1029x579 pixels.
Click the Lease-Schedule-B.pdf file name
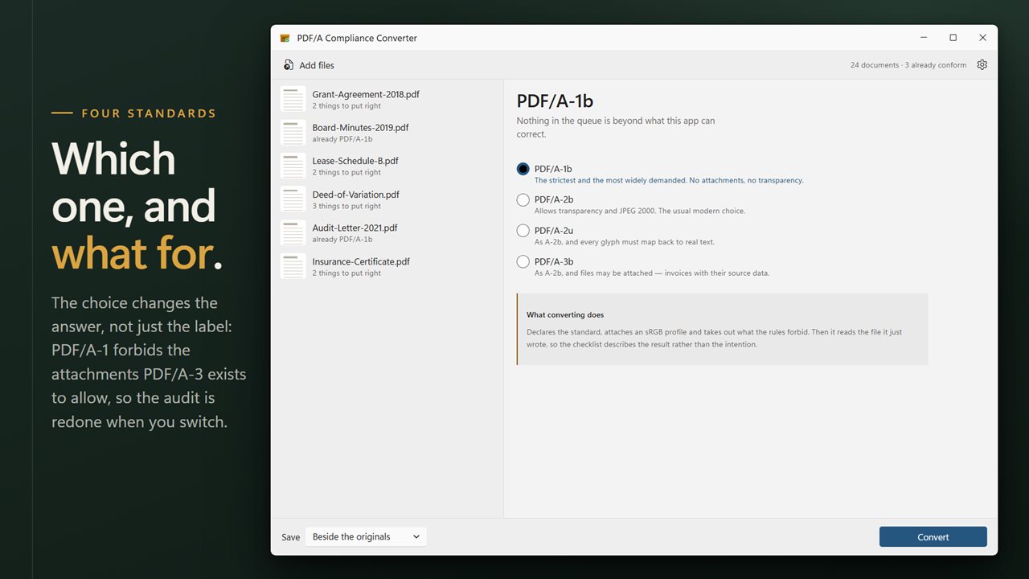point(355,161)
